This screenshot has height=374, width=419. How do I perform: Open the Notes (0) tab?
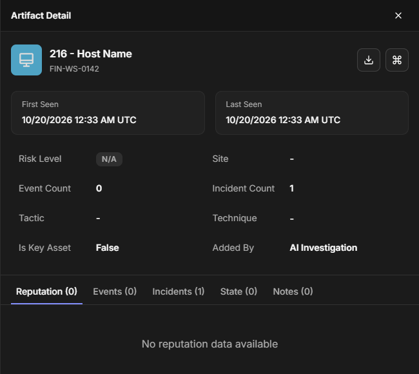tap(293, 291)
